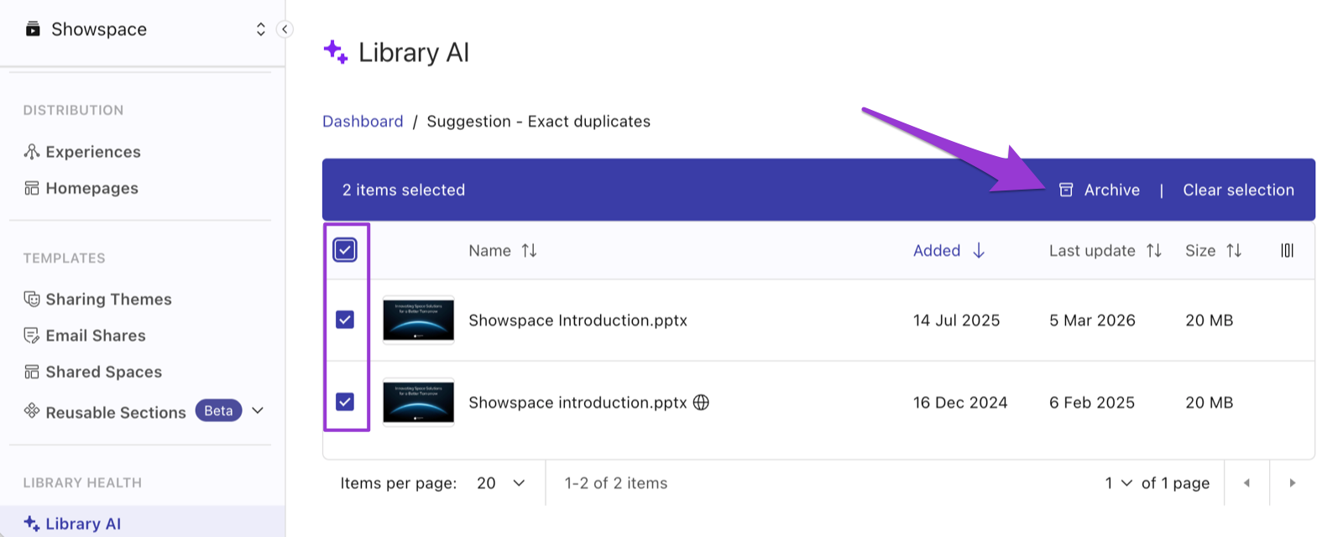Open Shared Spaces in the sidebar
The image size is (1343, 537).
coord(104,372)
